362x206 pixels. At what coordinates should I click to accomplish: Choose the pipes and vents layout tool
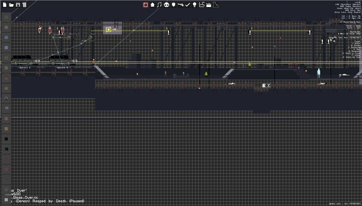(x=202, y=5)
